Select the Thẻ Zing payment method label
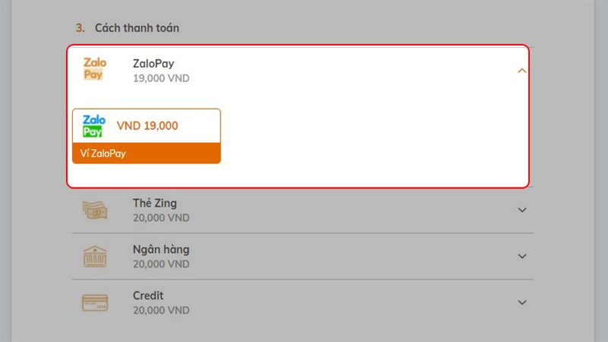This screenshot has width=608, height=342. pyautogui.click(x=155, y=203)
